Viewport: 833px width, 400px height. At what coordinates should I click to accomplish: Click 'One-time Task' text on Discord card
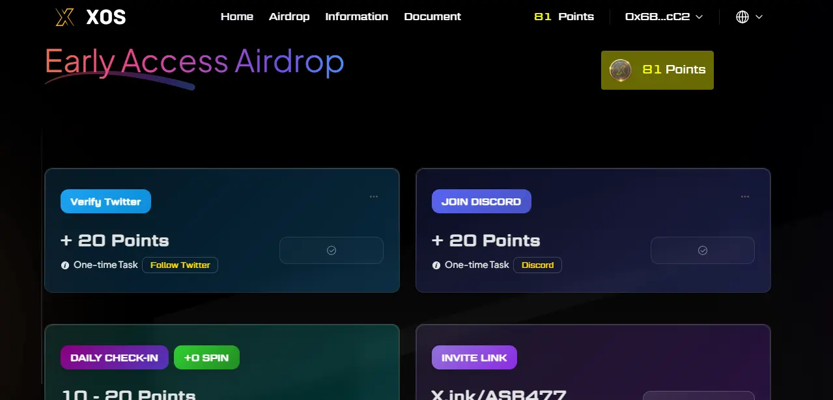click(477, 265)
